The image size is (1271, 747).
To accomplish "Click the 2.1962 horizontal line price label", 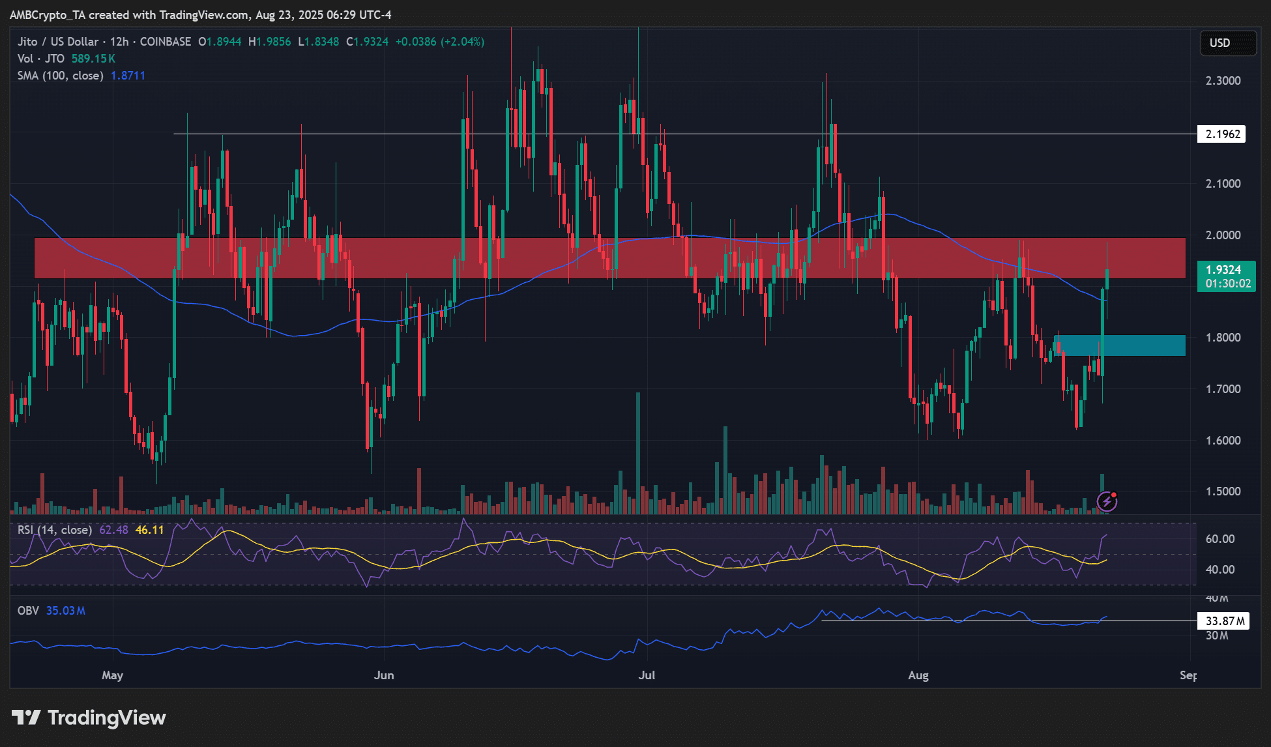I will tap(1222, 134).
